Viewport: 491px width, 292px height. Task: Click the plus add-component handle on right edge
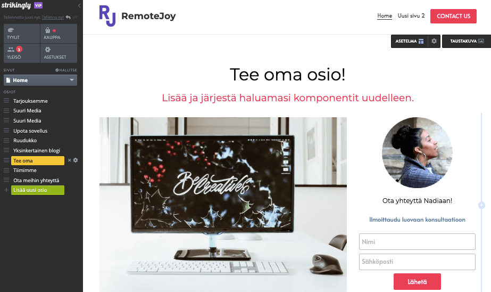481,205
